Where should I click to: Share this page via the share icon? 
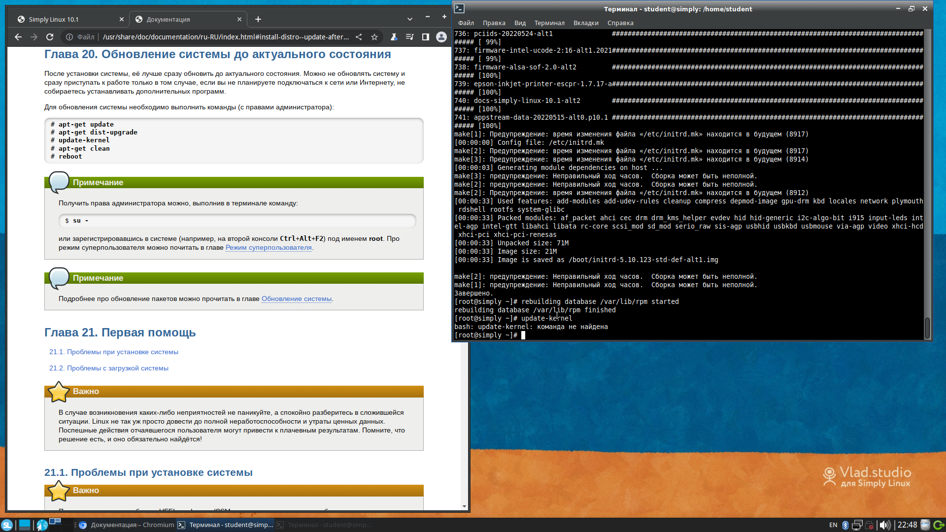click(x=359, y=37)
